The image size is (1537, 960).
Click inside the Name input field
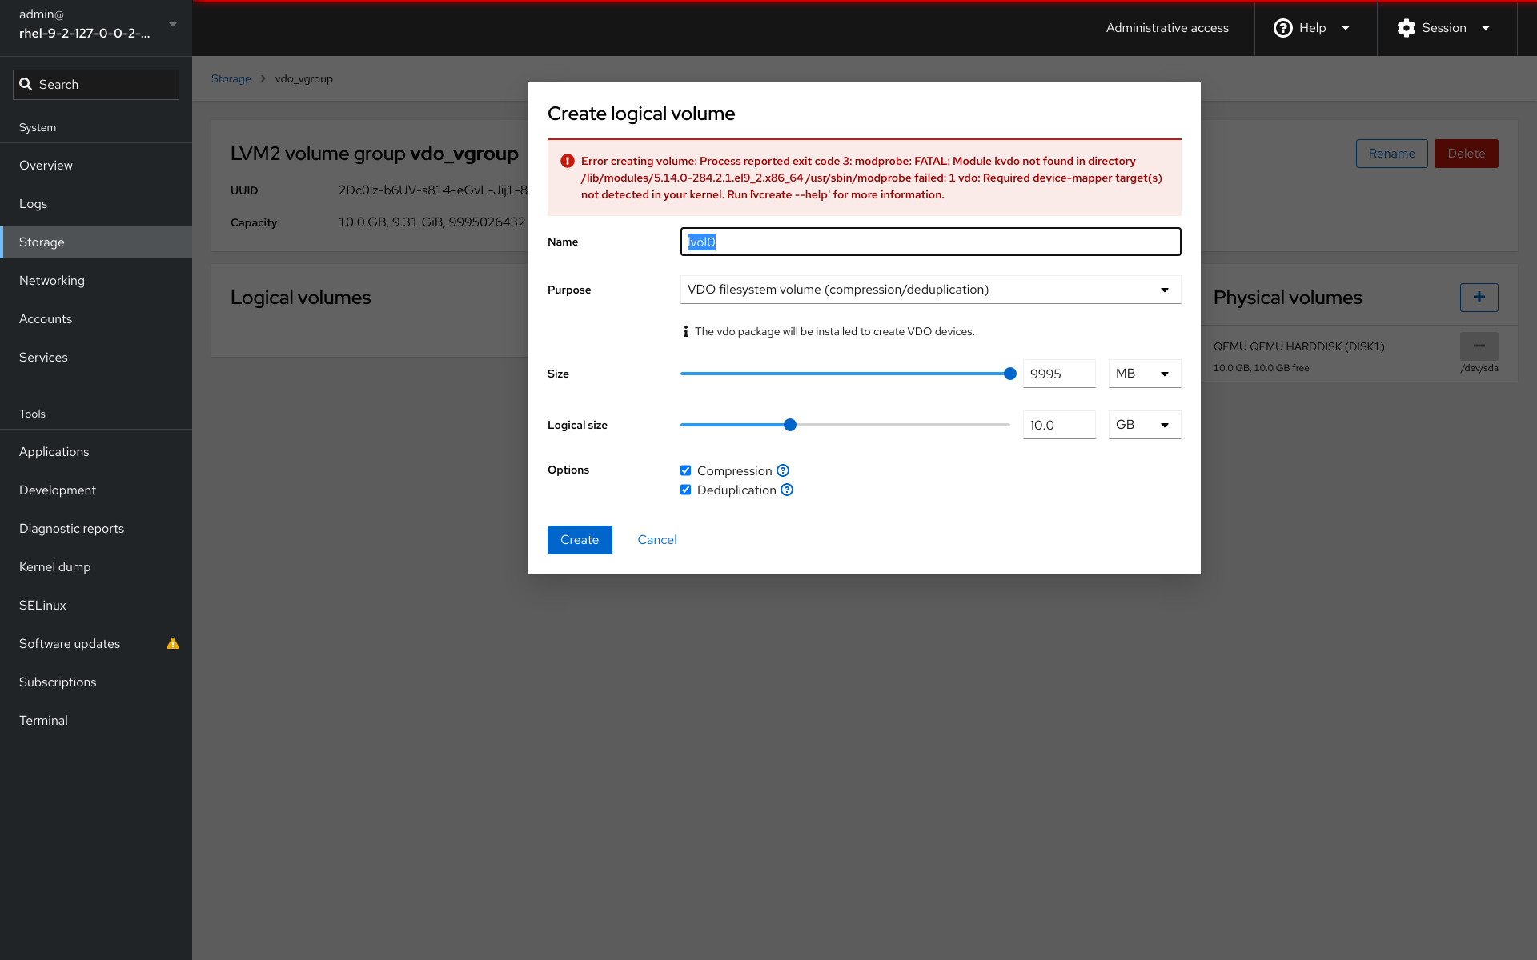(929, 241)
